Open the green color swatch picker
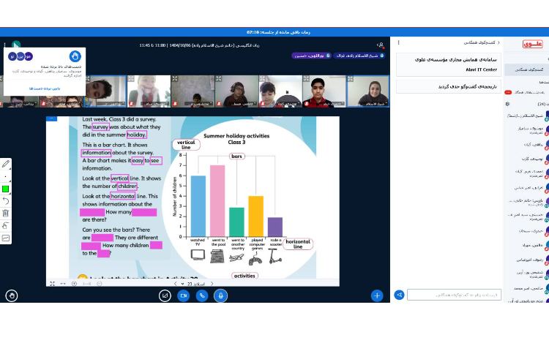The width and height of the screenshot is (549, 351). pyautogui.click(x=6, y=189)
